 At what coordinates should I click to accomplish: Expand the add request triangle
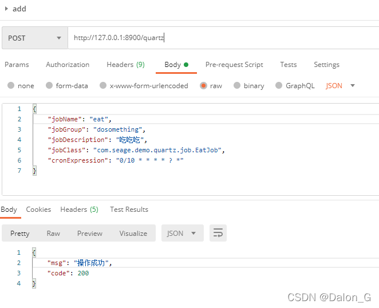(x=6, y=9)
